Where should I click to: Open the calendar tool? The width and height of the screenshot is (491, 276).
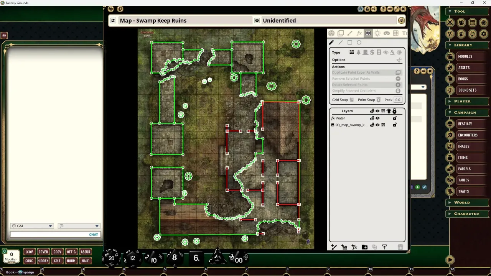click(x=473, y=23)
